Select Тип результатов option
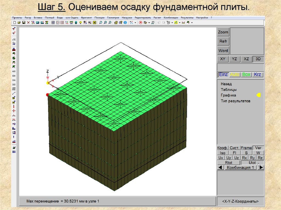Viewport: 281px width, 210px height. point(235,101)
